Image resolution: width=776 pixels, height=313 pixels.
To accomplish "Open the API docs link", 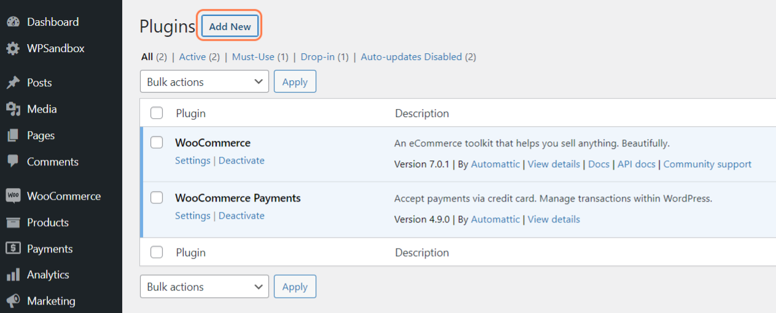I will (637, 164).
